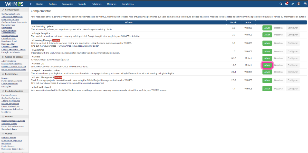Open Configurações de armazenamento link
308x153 pixels.
pos(9,32)
